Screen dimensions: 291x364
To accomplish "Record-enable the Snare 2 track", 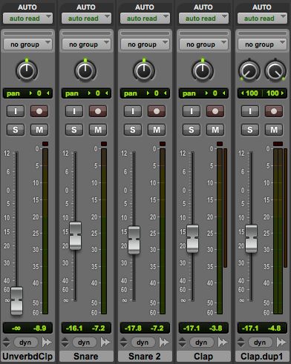I will (157, 111).
